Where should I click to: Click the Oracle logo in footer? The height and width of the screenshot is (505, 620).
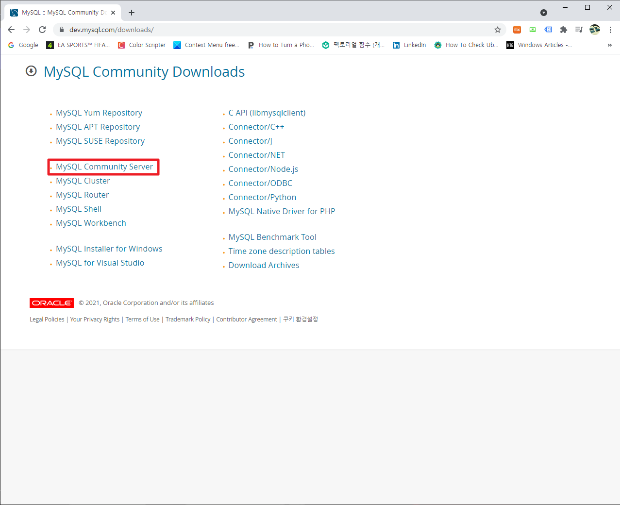51,303
